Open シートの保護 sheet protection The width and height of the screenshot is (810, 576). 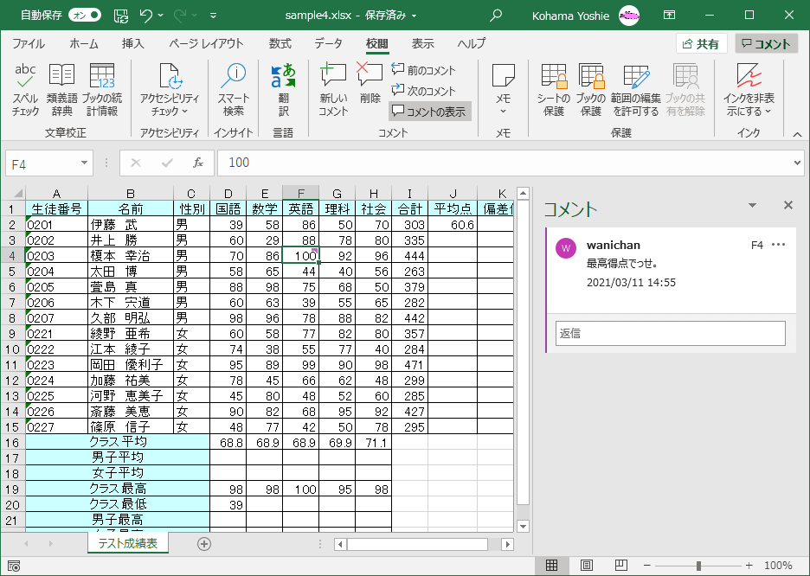pos(554,89)
